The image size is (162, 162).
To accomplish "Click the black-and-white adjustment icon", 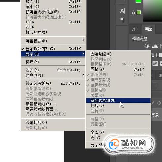I will (x=159, y=55).
